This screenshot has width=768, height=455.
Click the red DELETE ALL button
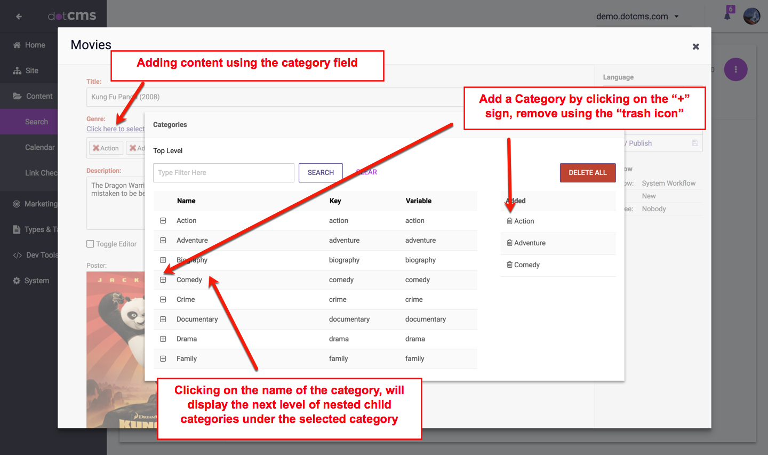(x=587, y=173)
